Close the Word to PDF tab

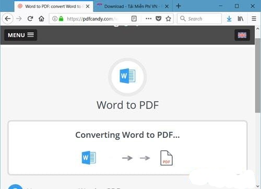pos(88,6)
